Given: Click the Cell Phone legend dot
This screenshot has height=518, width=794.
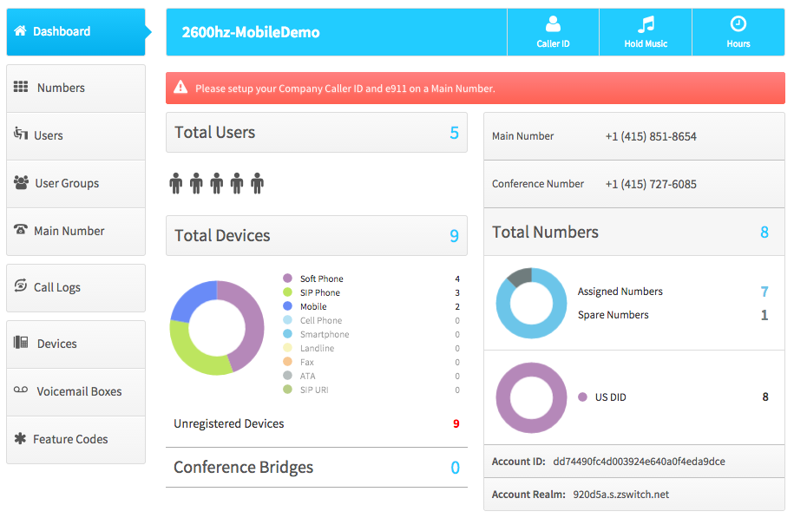Looking at the screenshot, I should (287, 320).
